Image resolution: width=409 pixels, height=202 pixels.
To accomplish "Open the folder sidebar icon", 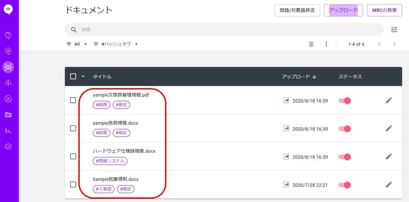I will (8, 115).
